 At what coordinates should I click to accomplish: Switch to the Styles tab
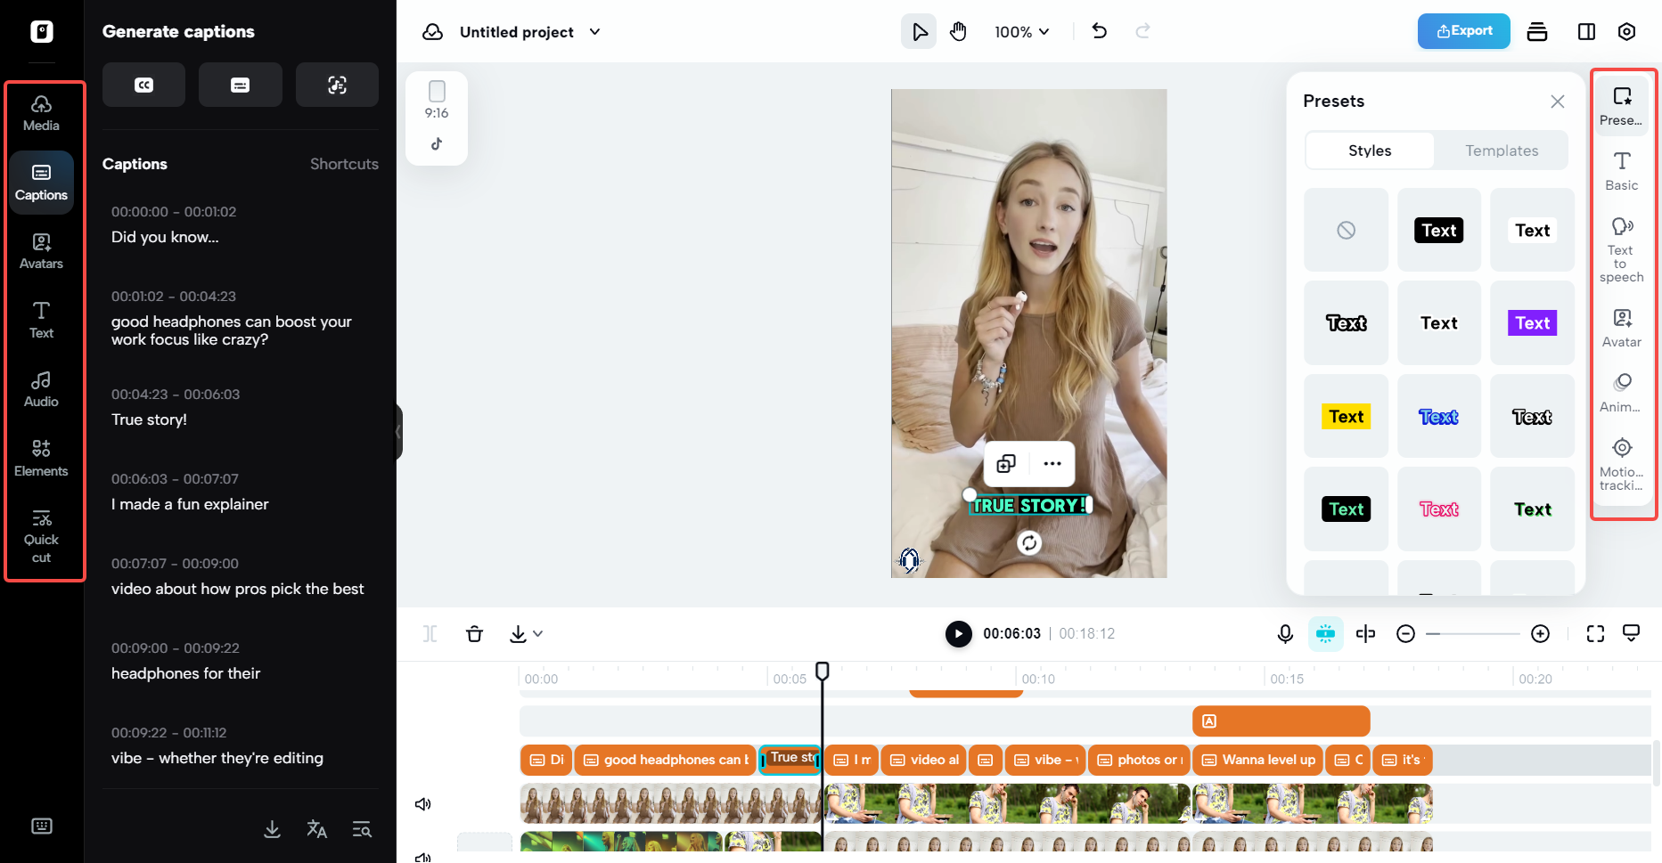pyautogui.click(x=1369, y=150)
